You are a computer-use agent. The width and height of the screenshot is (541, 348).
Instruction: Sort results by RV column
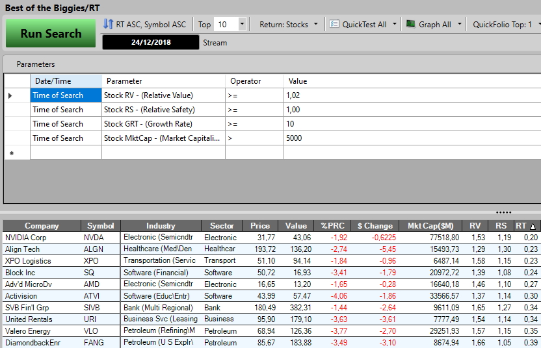[475, 226]
